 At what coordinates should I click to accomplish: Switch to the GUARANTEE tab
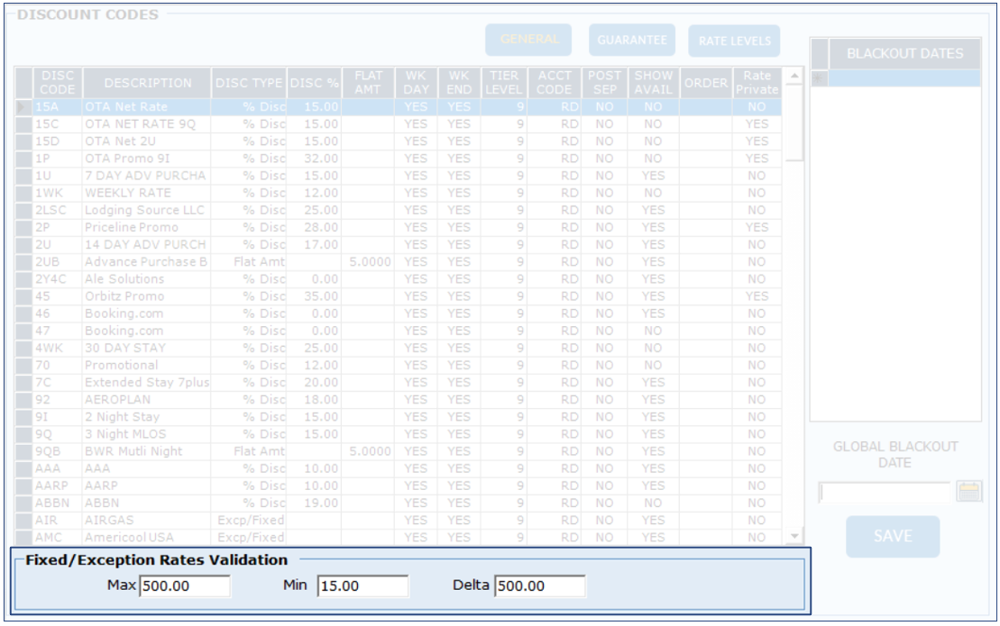(x=632, y=40)
